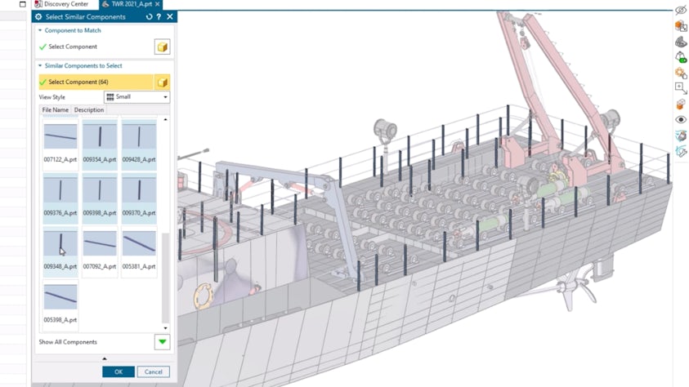Click the shape with green toggle icon in right toolbar
Screen dimensions: 689x387
pos(681,57)
